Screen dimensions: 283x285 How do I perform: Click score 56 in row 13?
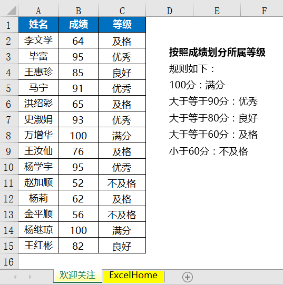79,214
